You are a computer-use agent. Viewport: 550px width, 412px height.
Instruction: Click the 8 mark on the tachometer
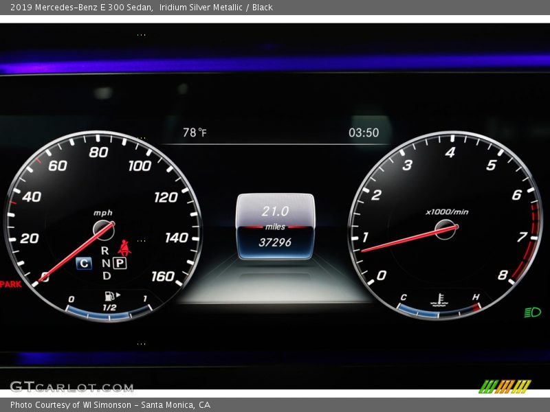503,275
